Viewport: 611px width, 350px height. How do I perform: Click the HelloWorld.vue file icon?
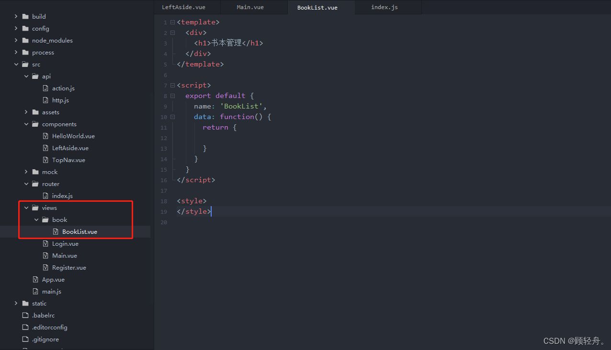click(45, 136)
